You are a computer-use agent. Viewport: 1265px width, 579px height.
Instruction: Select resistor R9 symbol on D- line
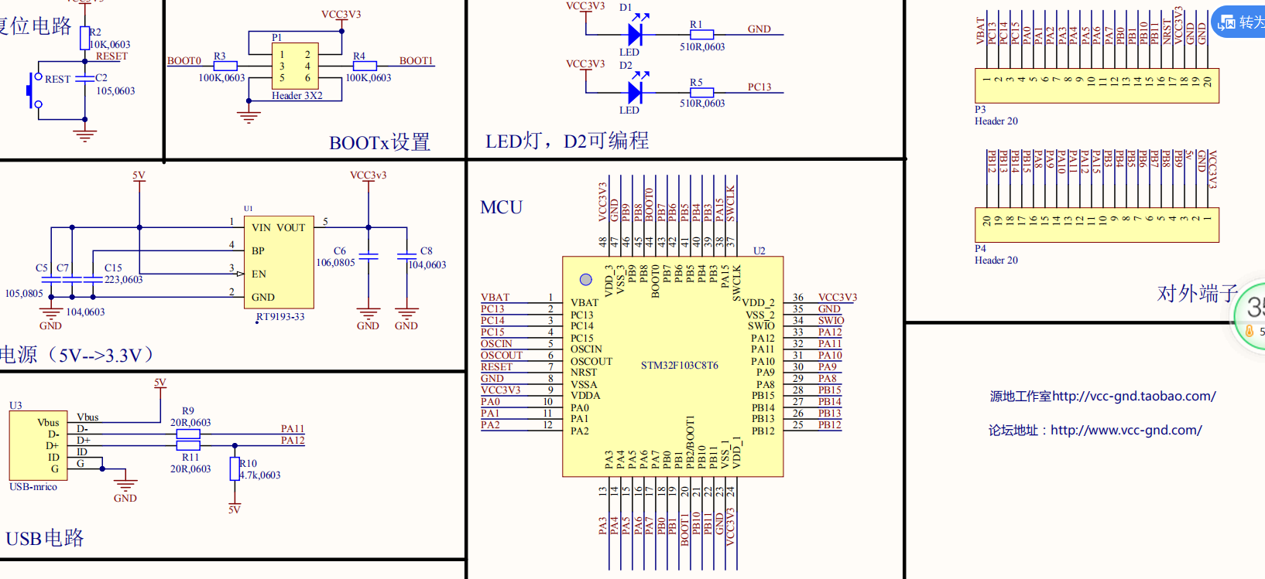pos(188,434)
